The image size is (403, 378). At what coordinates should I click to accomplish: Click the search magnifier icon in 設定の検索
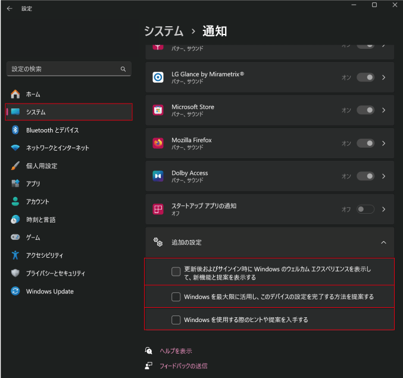click(x=123, y=69)
